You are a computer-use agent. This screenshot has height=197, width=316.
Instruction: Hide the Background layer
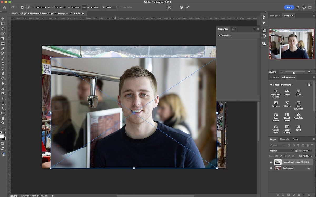(271, 168)
